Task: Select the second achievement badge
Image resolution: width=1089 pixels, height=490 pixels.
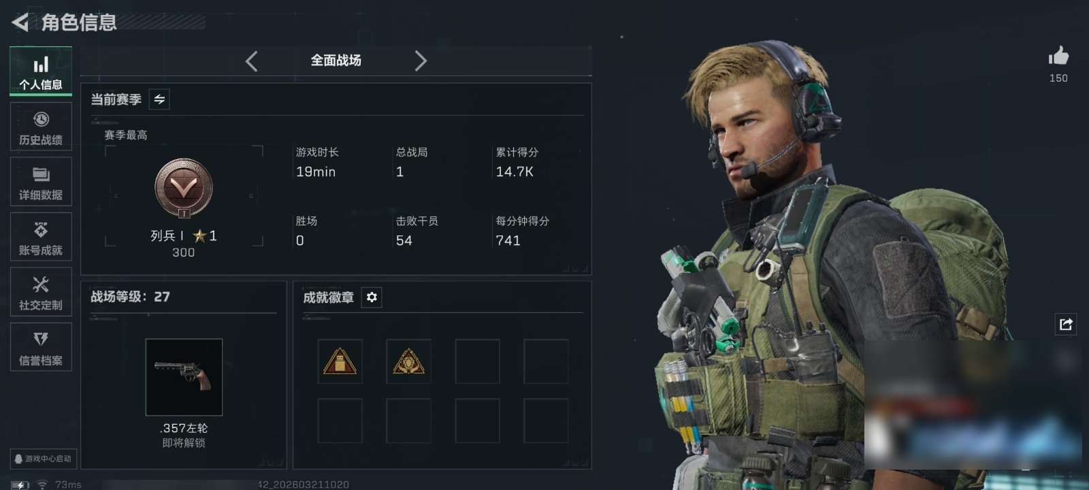Action: coord(408,361)
